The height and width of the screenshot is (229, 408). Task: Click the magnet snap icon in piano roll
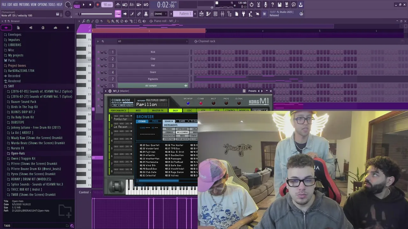click(88, 21)
